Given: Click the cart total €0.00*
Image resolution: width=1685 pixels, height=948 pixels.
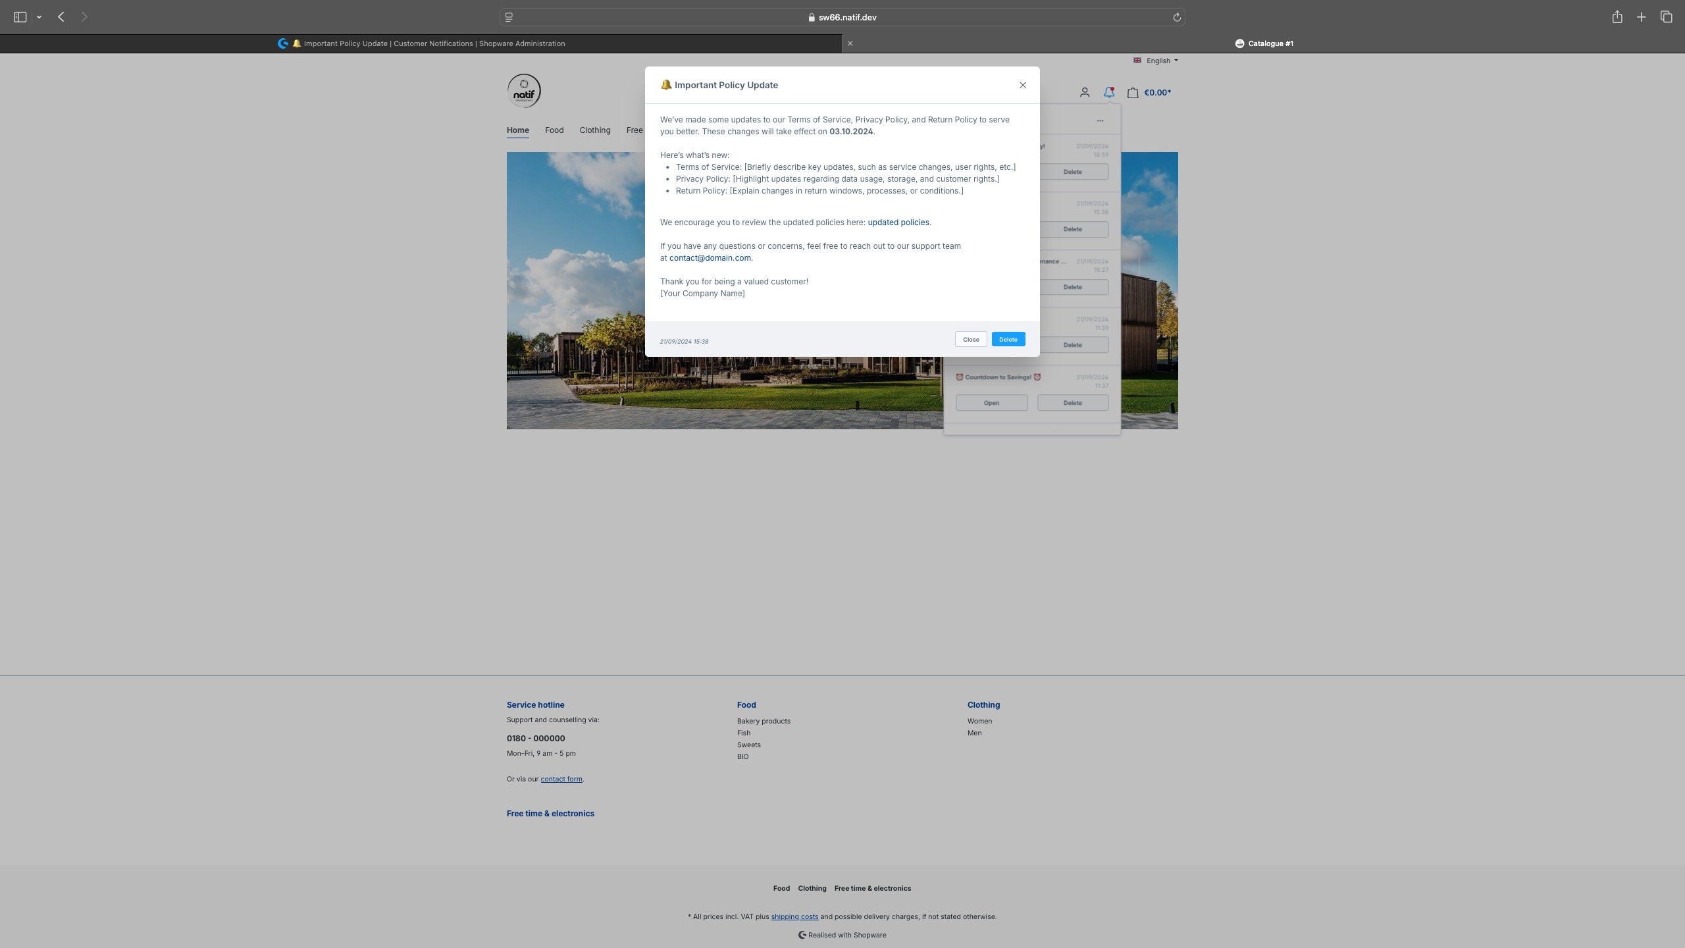Looking at the screenshot, I should [x=1157, y=93].
